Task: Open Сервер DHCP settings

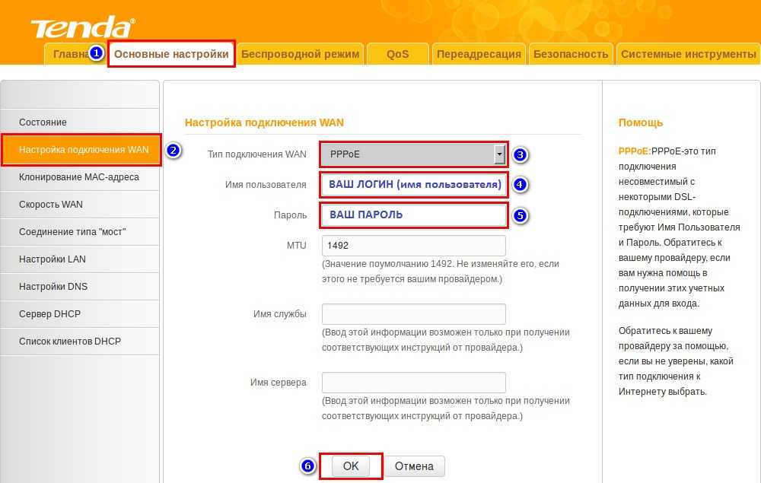Action: (x=49, y=314)
